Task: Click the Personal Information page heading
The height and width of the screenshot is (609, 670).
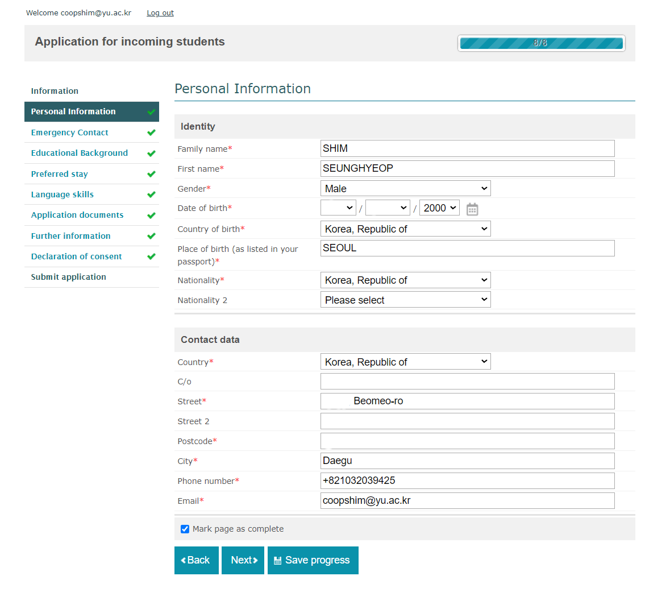Action: [x=242, y=89]
